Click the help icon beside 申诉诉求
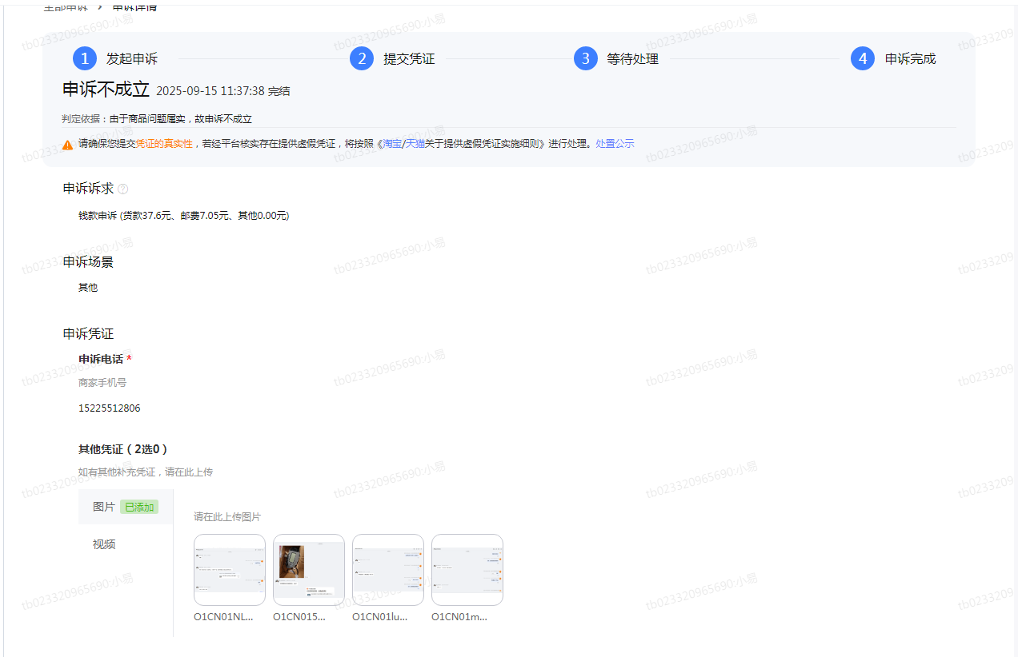Image resolution: width=1018 pixels, height=657 pixels. [x=122, y=189]
